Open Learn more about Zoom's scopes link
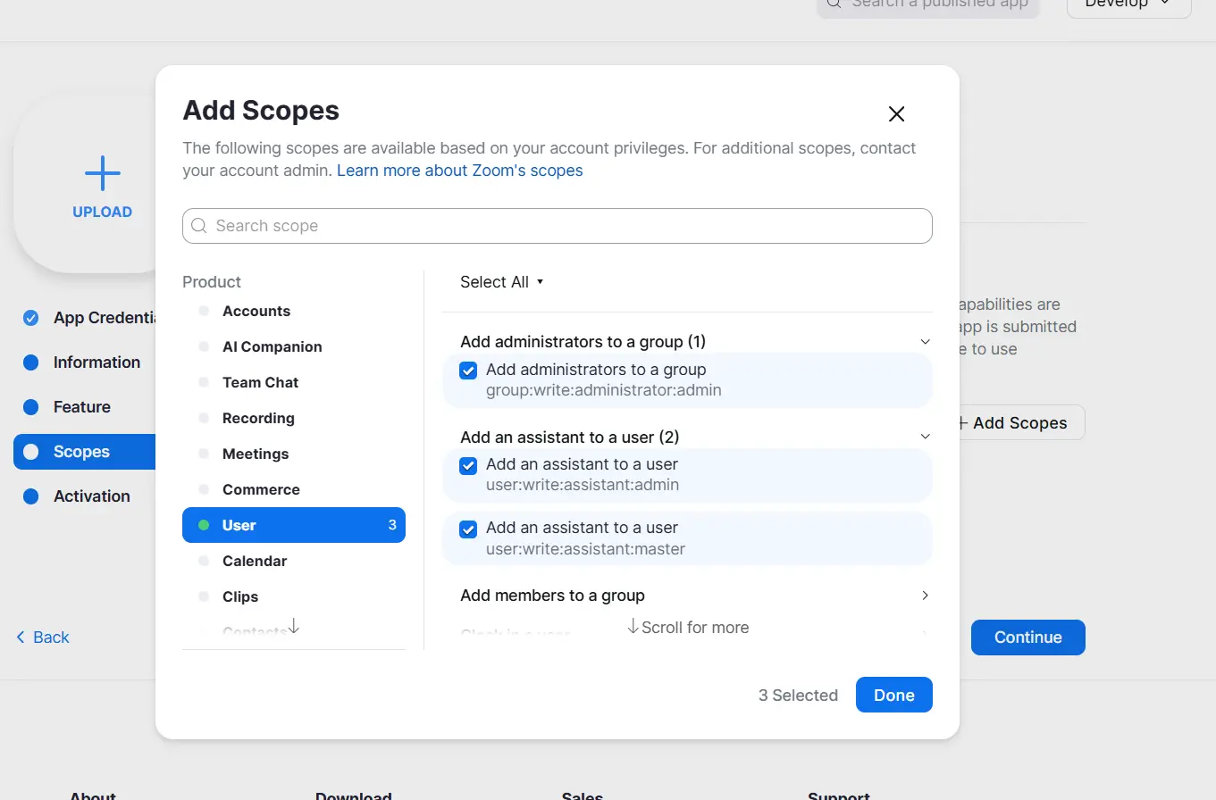1216x800 pixels. click(x=459, y=170)
